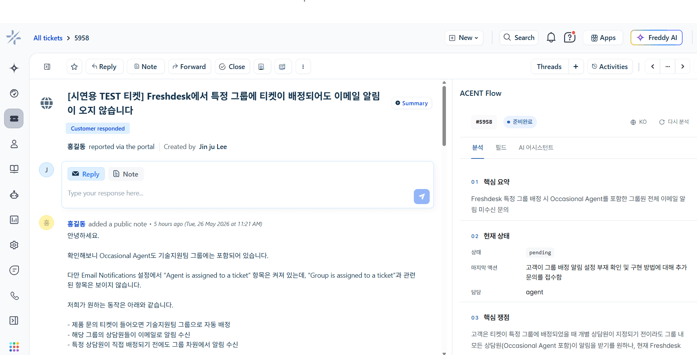Add a new thread with plus
697x355 pixels.
click(x=576, y=67)
